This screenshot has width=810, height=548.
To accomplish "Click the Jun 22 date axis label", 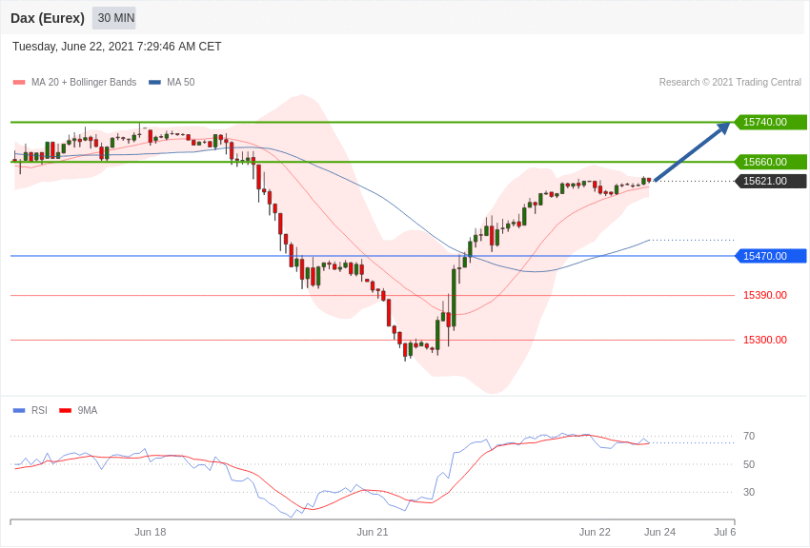I will (x=595, y=532).
